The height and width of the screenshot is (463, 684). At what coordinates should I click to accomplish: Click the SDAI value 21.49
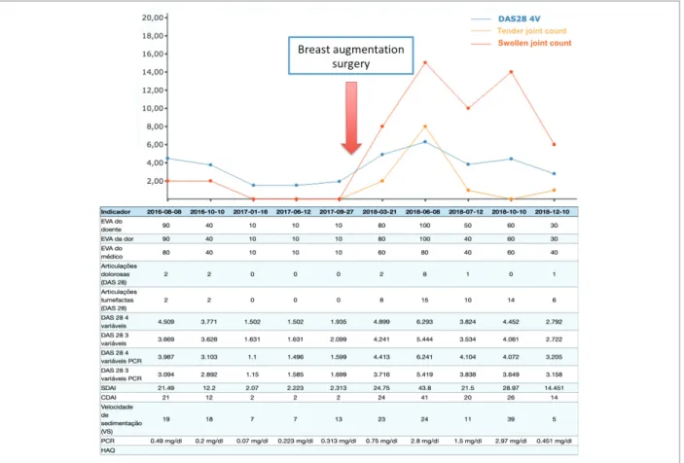pos(165,388)
